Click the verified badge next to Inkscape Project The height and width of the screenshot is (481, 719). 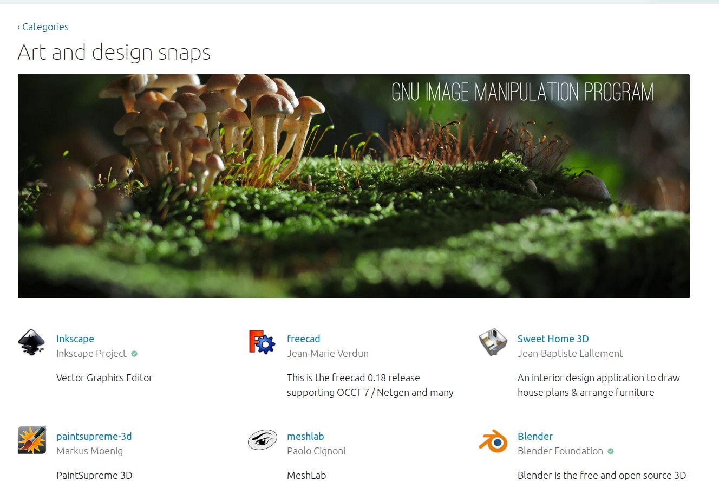134,354
